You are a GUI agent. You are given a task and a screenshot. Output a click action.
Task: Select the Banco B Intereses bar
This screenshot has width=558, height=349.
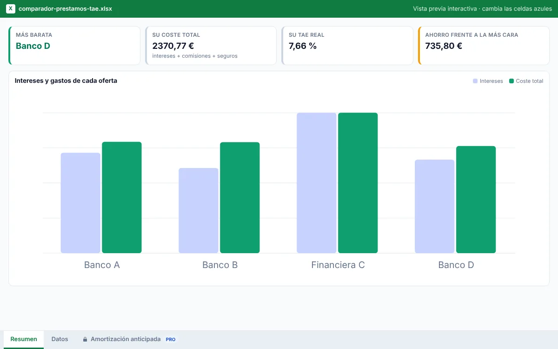[199, 210]
